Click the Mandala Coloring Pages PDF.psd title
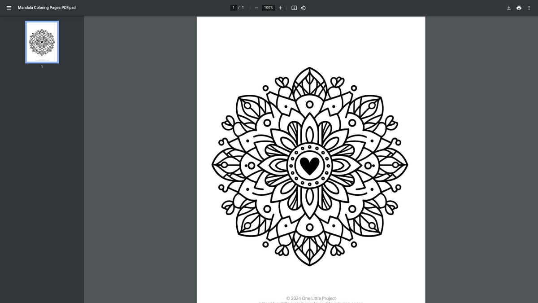This screenshot has width=538, height=303. [47, 7]
